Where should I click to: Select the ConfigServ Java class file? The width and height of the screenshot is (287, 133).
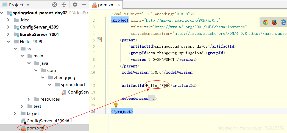(78, 92)
